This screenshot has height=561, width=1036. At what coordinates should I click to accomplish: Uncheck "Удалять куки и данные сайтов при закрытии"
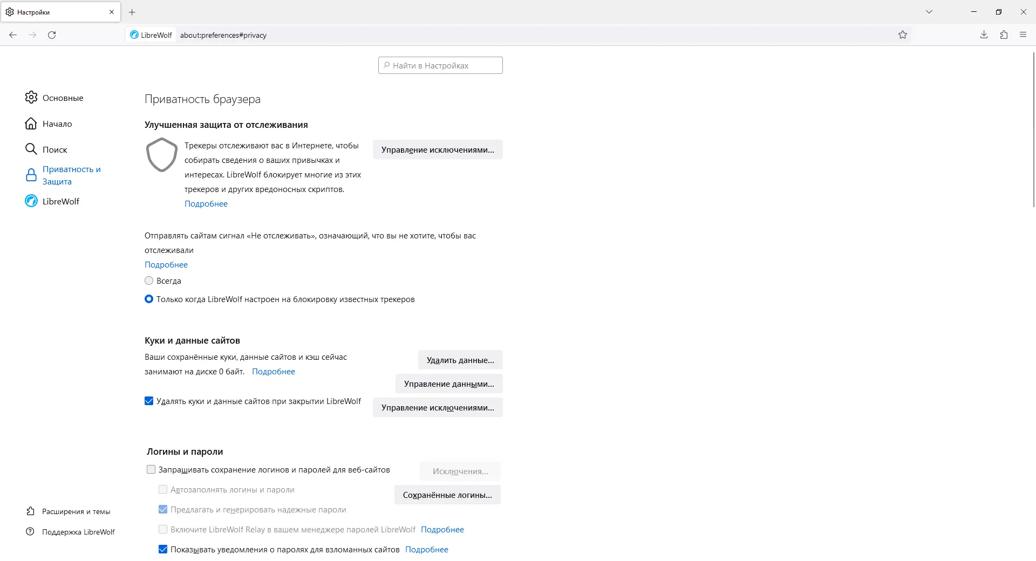coord(149,401)
